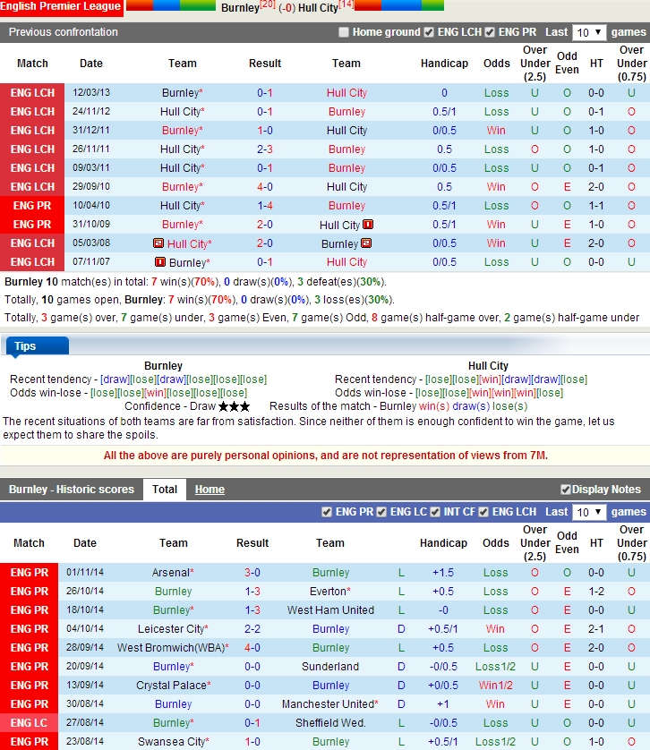Uncheck ENG LCH in Burnley historic scores

click(x=483, y=512)
